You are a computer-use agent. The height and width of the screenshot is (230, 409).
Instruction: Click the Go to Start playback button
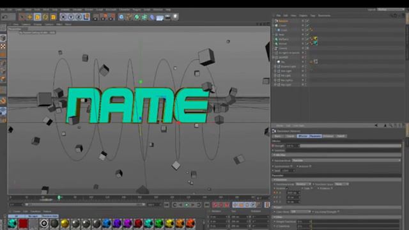167,205
